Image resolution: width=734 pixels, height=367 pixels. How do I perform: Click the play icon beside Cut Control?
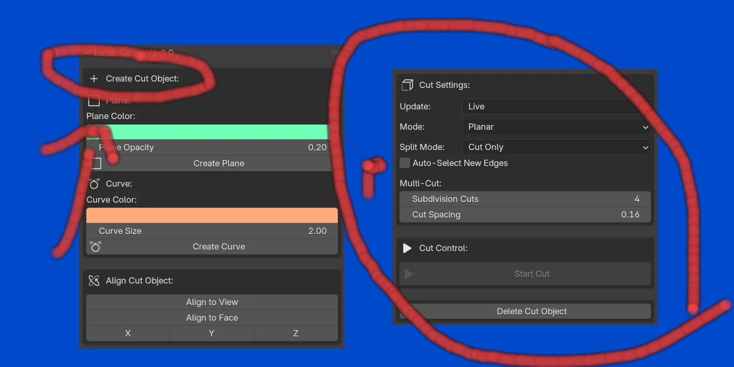pos(407,248)
